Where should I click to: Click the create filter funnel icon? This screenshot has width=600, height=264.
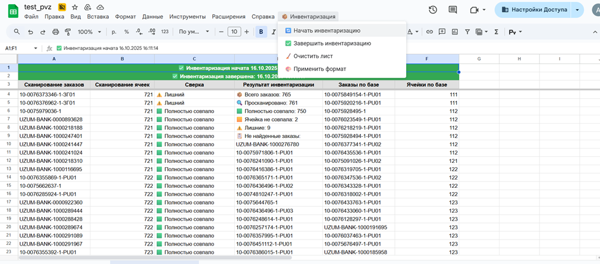[467, 32]
